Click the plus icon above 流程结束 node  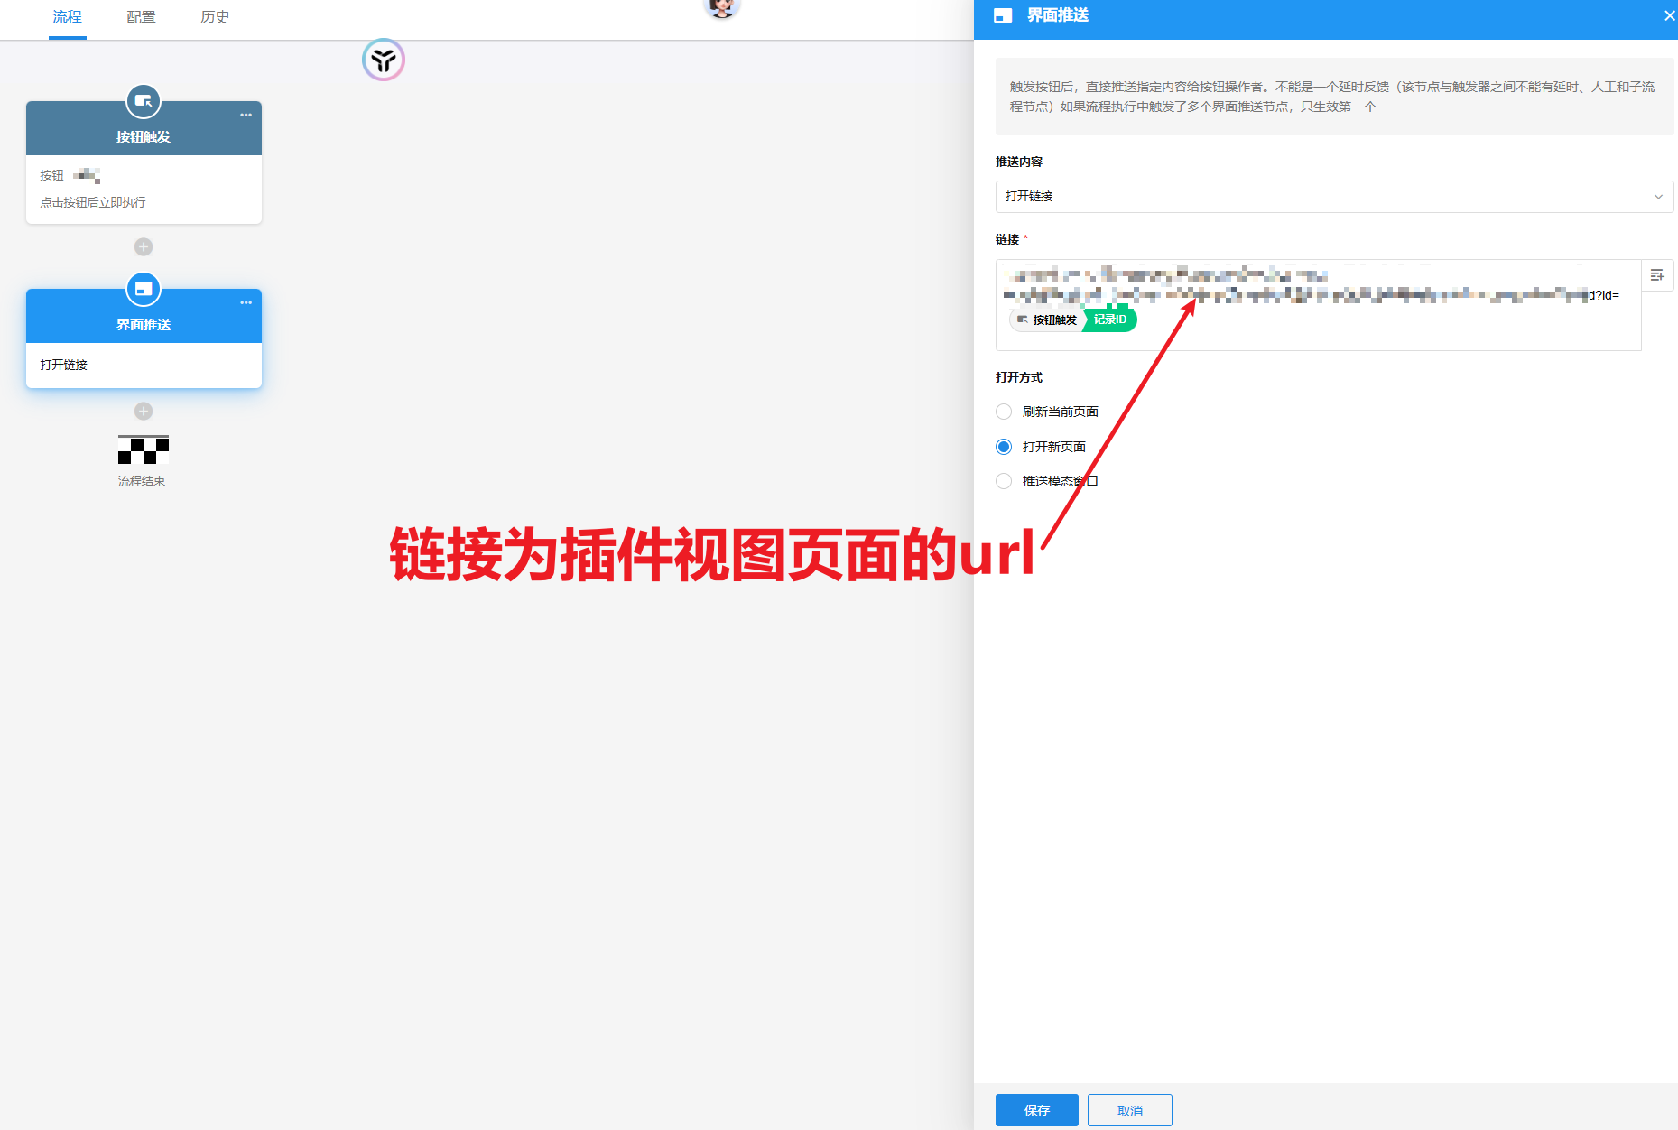pos(144,410)
